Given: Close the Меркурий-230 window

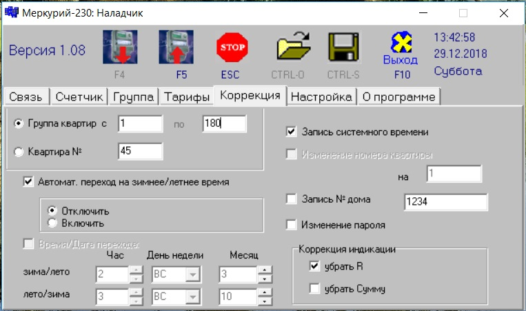Looking at the screenshot, I should pos(504,13).
